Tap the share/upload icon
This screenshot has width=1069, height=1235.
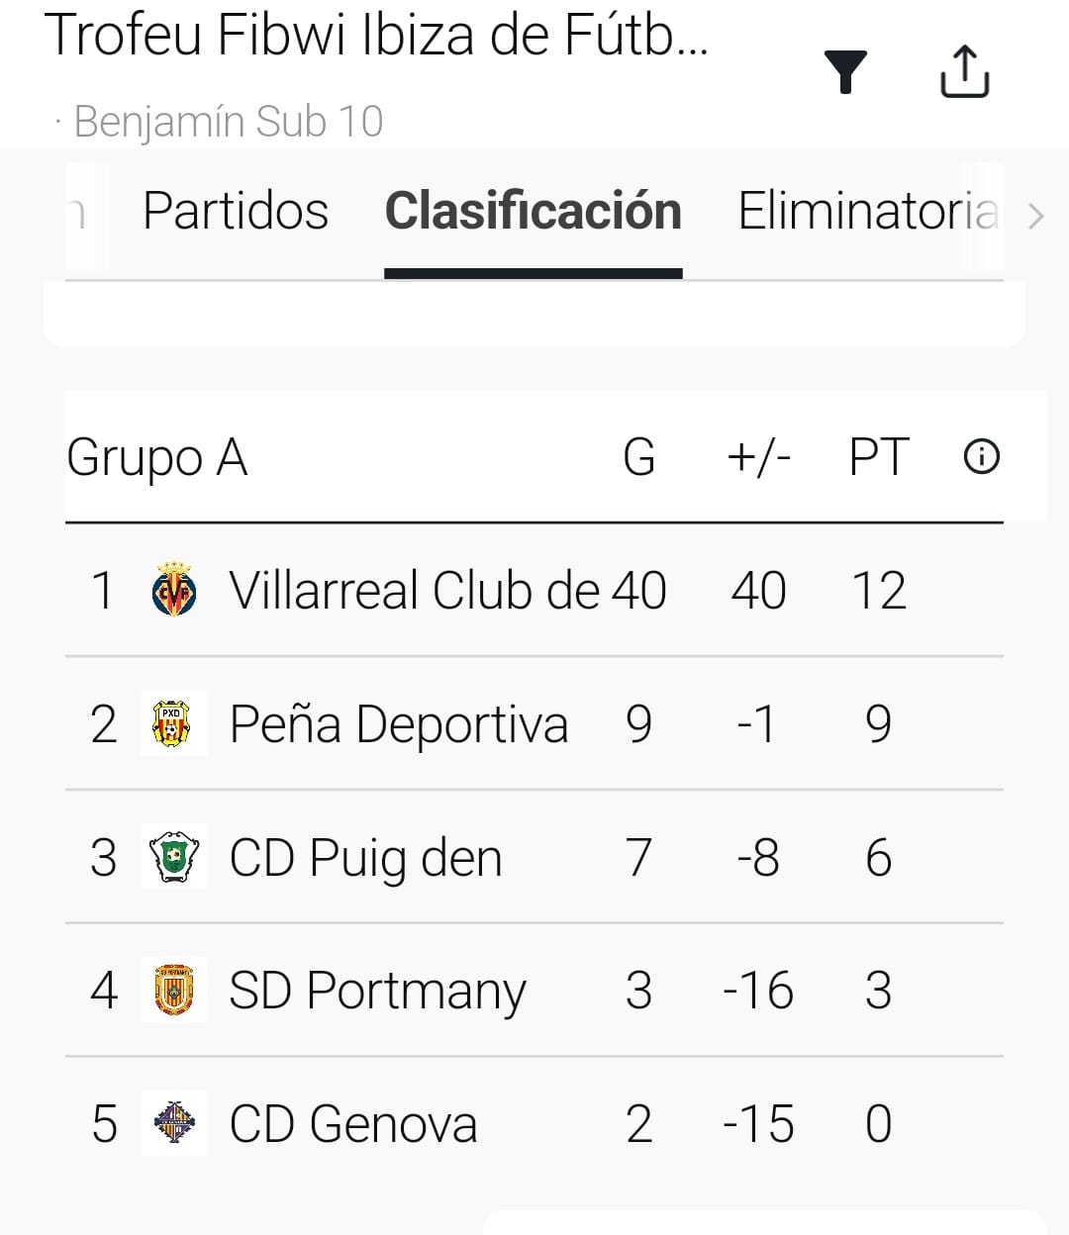[964, 72]
